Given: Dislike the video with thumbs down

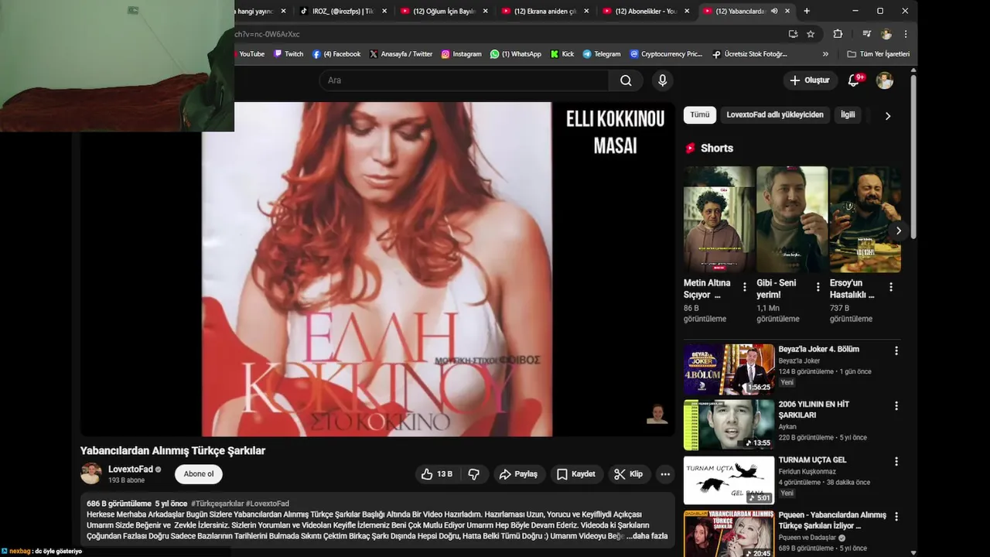Looking at the screenshot, I should pyautogui.click(x=474, y=474).
